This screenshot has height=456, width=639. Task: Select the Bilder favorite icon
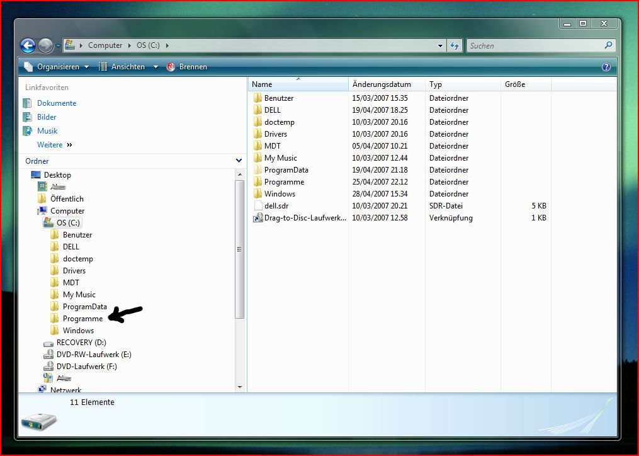pyautogui.click(x=27, y=117)
